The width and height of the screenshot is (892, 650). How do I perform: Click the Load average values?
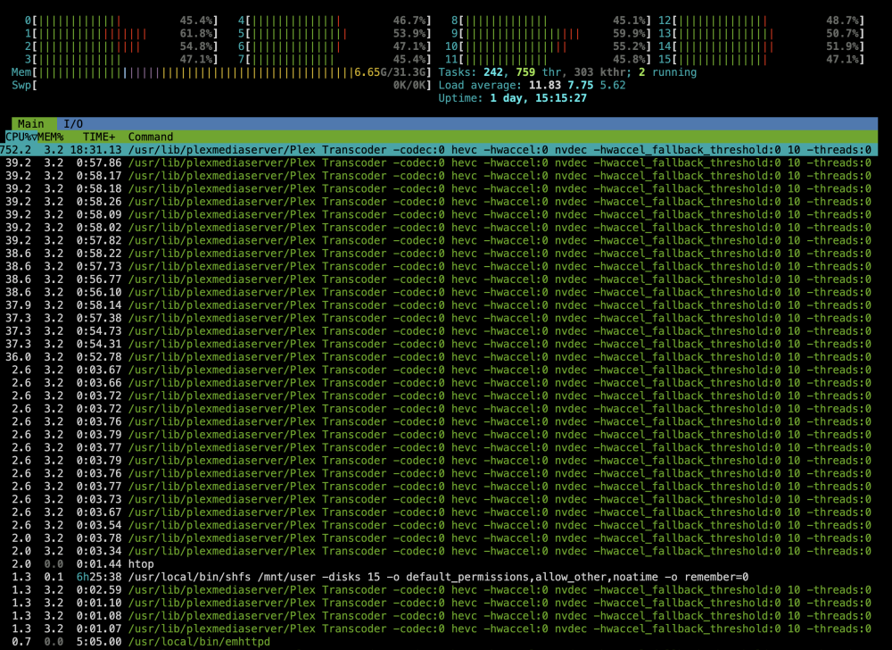click(577, 86)
